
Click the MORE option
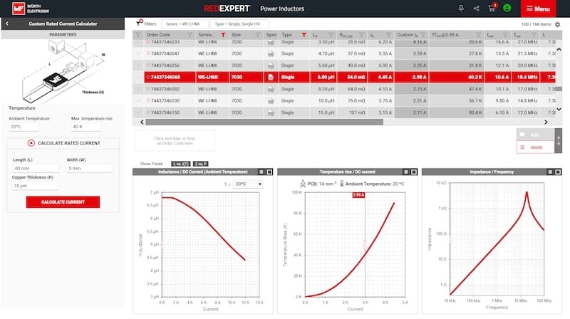pyautogui.click(x=535, y=147)
